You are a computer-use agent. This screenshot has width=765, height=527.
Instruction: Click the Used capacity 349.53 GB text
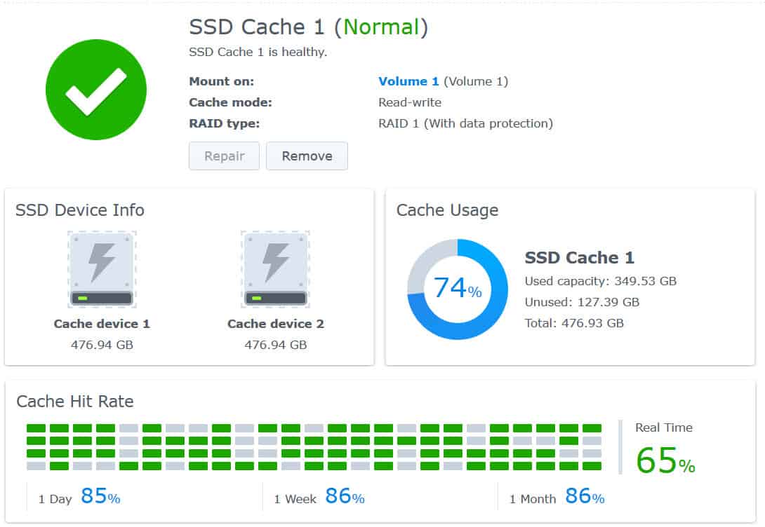click(x=601, y=281)
